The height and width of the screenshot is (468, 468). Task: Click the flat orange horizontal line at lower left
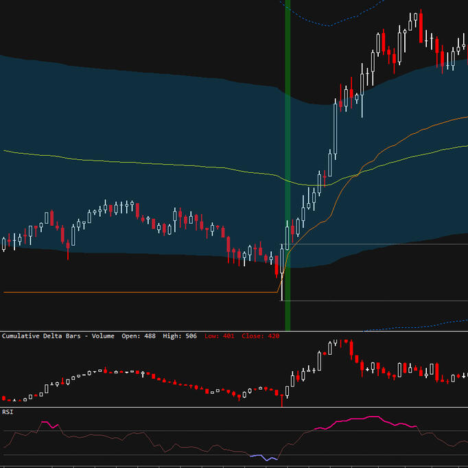pos(137,292)
